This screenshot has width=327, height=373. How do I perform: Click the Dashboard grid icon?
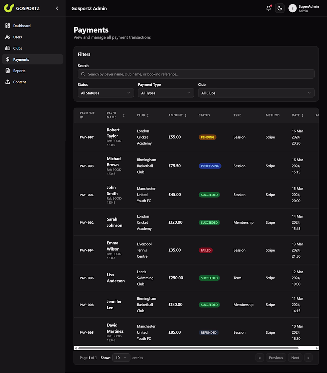point(7,25)
